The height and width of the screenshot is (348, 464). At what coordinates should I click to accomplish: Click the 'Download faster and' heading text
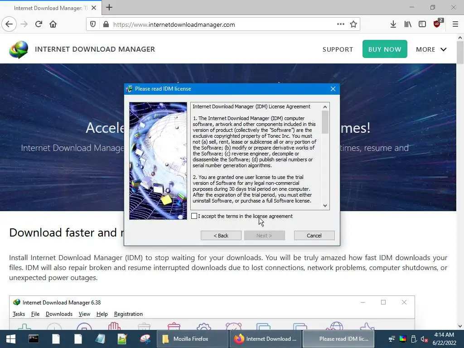click(63, 232)
